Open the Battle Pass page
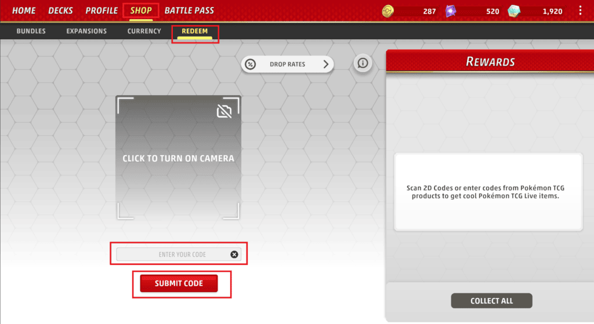 coord(189,10)
